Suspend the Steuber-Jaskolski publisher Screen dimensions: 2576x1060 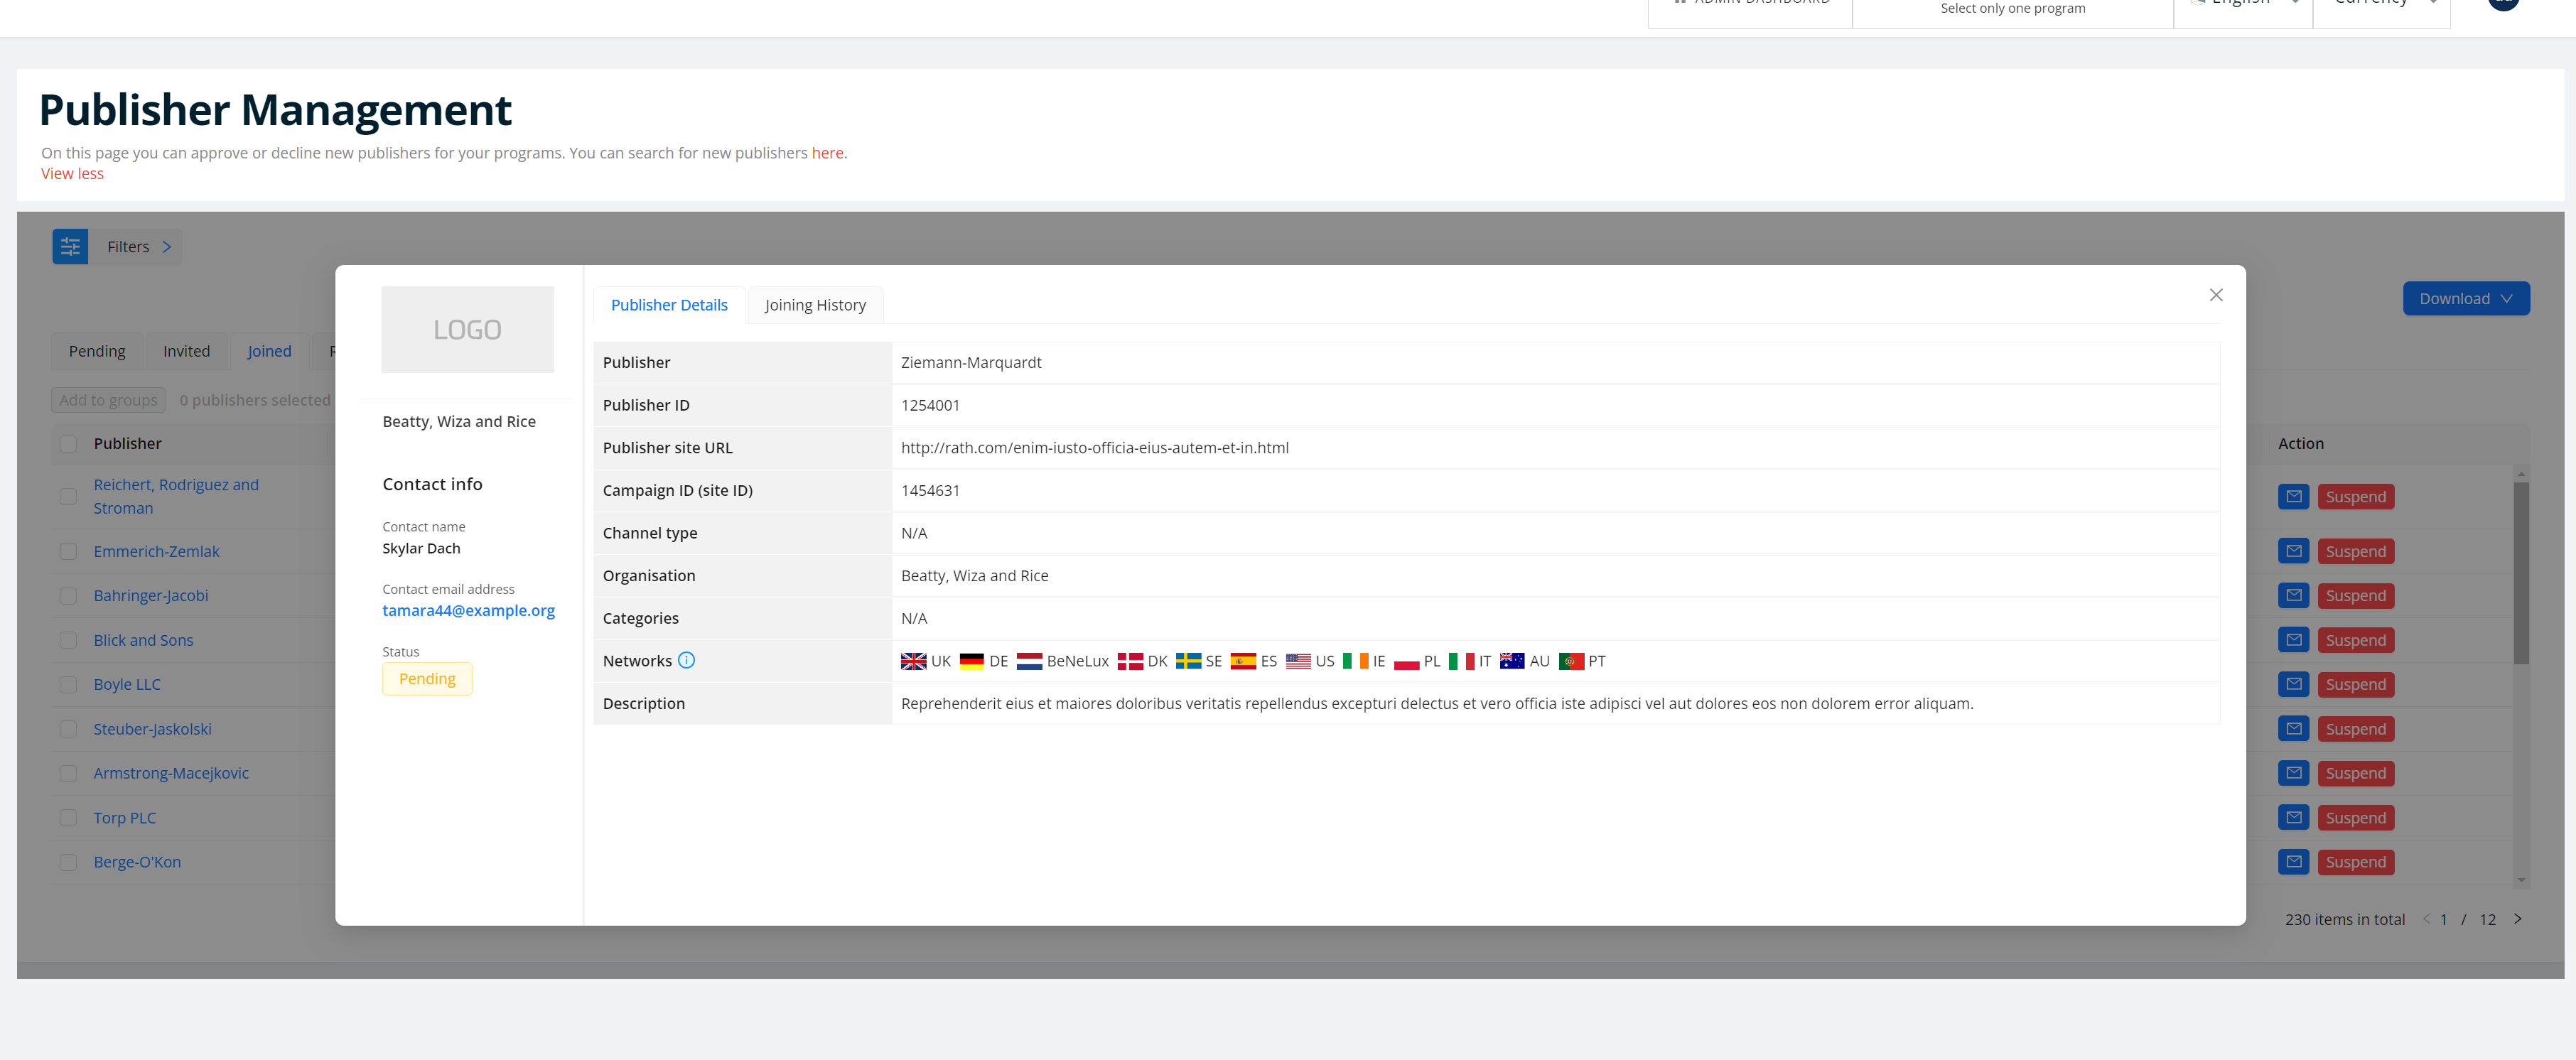(x=2355, y=729)
